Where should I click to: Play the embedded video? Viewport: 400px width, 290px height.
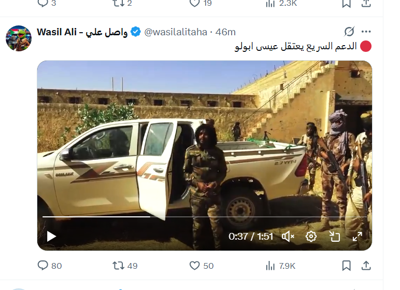click(x=51, y=237)
